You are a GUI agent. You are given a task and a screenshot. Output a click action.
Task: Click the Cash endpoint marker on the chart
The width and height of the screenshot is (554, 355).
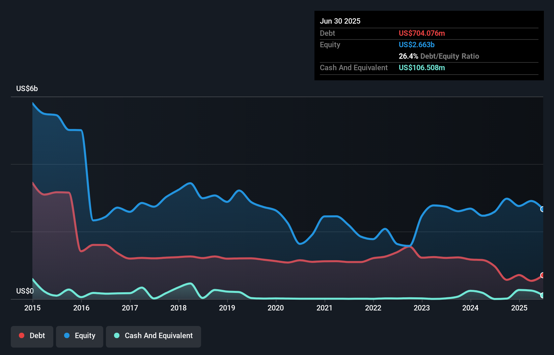pos(542,295)
